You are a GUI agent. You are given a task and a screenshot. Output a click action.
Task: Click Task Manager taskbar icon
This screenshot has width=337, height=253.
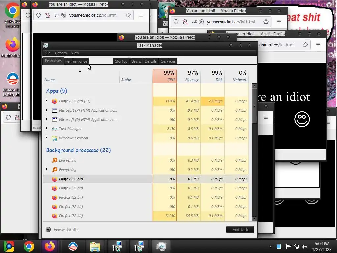(161, 246)
